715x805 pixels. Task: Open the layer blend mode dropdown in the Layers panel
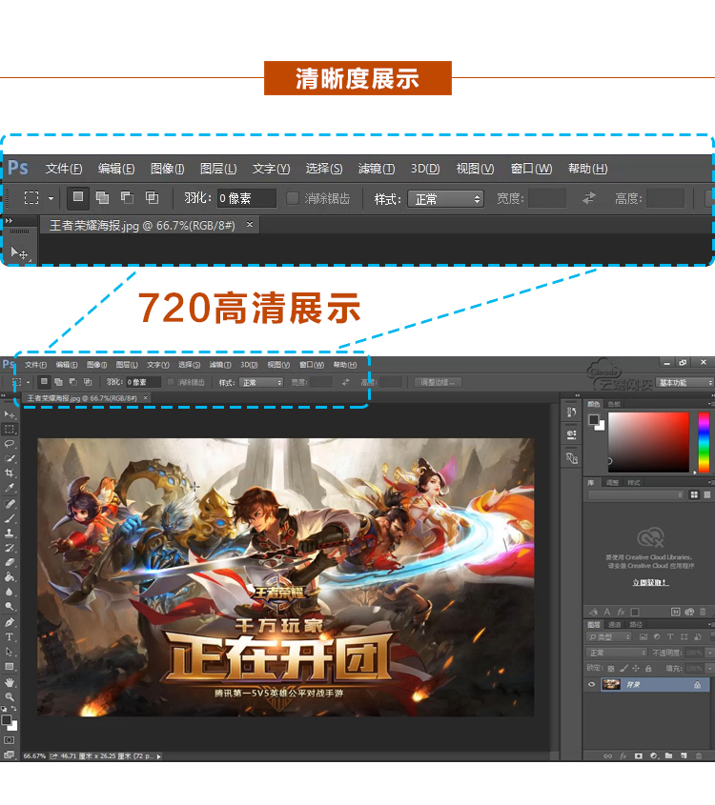point(616,653)
